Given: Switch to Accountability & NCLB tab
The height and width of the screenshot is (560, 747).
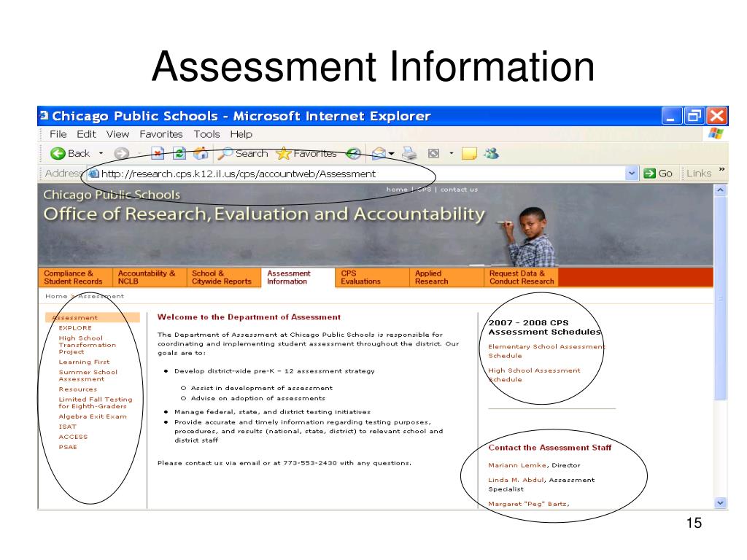Looking at the screenshot, I should point(150,277).
